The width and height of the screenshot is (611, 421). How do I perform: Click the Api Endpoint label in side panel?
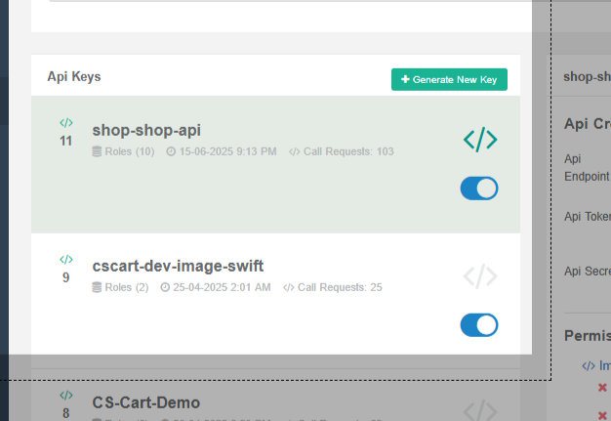[587, 168]
